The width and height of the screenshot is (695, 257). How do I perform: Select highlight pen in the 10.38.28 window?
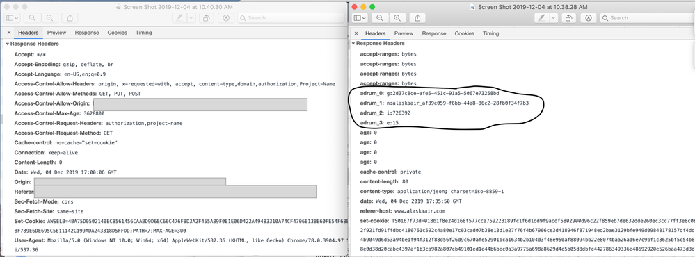[x=542, y=18]
